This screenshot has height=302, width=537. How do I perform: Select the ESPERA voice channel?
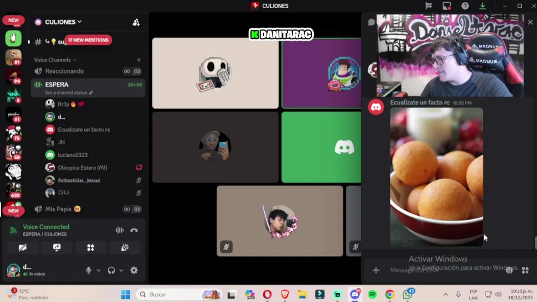point(88,85)
